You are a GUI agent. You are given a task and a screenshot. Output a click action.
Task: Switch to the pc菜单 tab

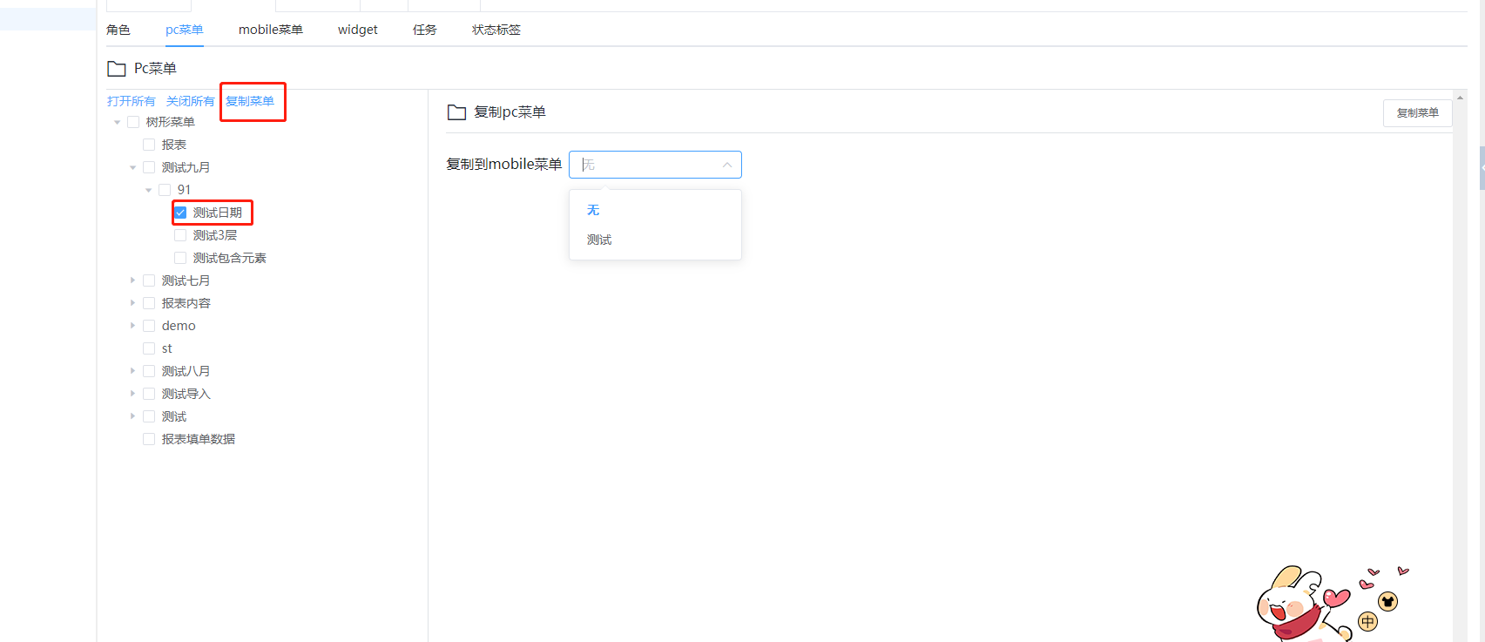pyautogui.click(x=185, y=30)
